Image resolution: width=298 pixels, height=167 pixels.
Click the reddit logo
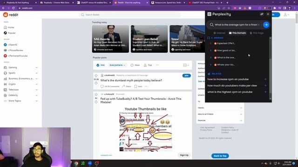[11, 15]
